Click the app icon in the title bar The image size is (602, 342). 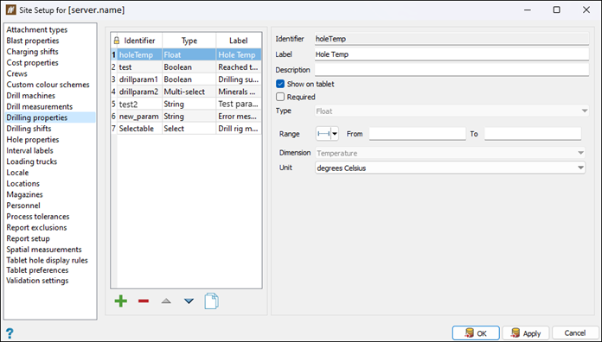[10, 10]
